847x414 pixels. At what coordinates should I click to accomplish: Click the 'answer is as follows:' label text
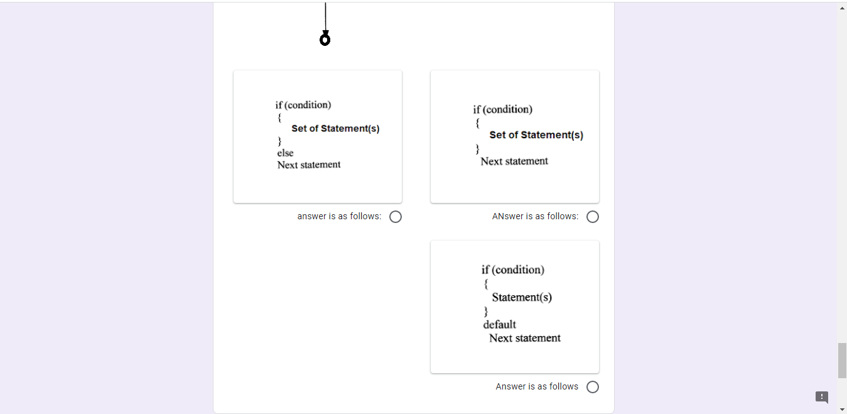coord(339,216)
